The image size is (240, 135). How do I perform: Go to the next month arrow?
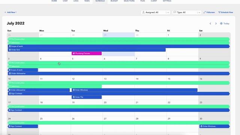216,24
